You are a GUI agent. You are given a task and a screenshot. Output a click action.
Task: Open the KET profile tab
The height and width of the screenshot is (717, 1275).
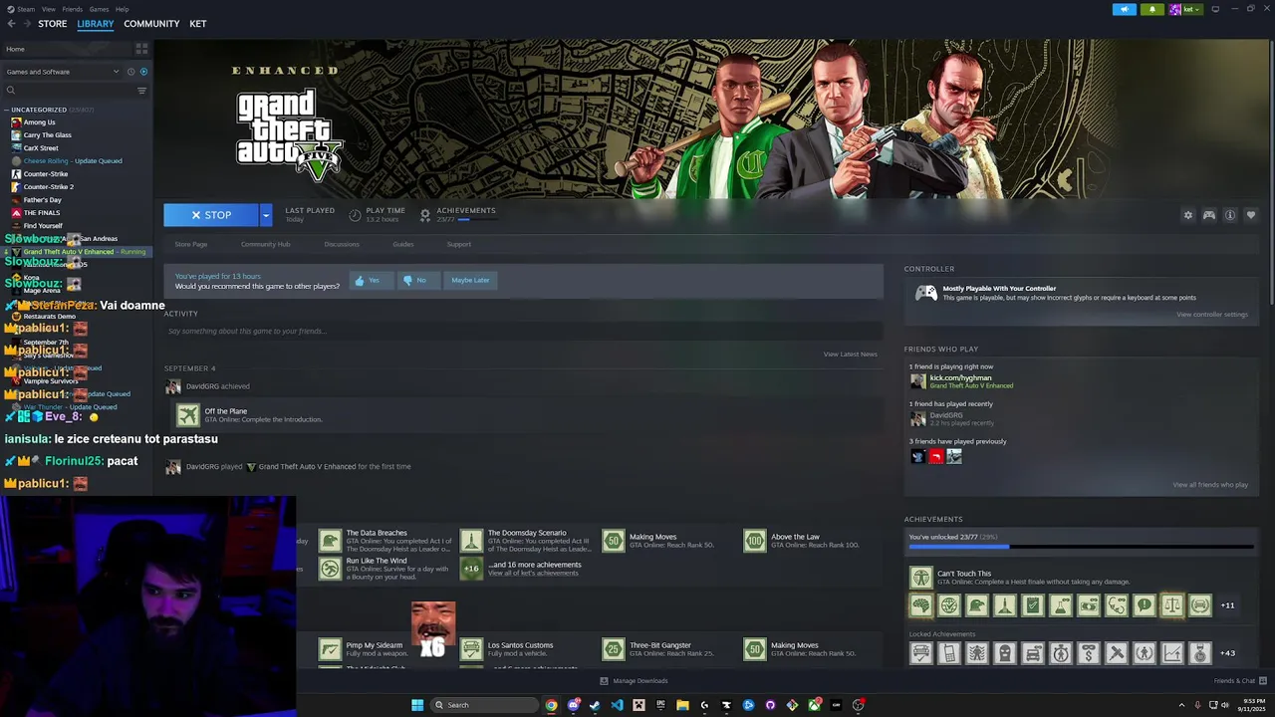(x=198, y=24)
